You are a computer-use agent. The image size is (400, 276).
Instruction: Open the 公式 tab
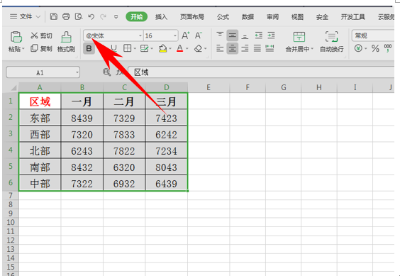(x=223, y=17)
